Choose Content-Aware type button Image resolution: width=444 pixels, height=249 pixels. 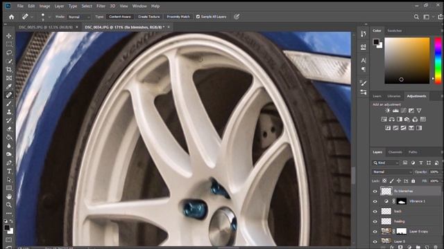coord(120,17)
